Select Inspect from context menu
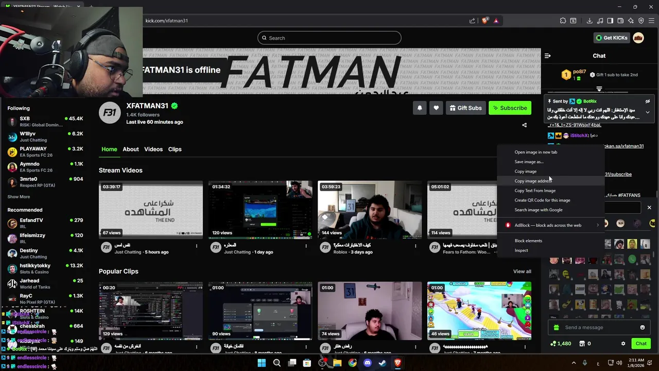659x371 pixels. 550,250
